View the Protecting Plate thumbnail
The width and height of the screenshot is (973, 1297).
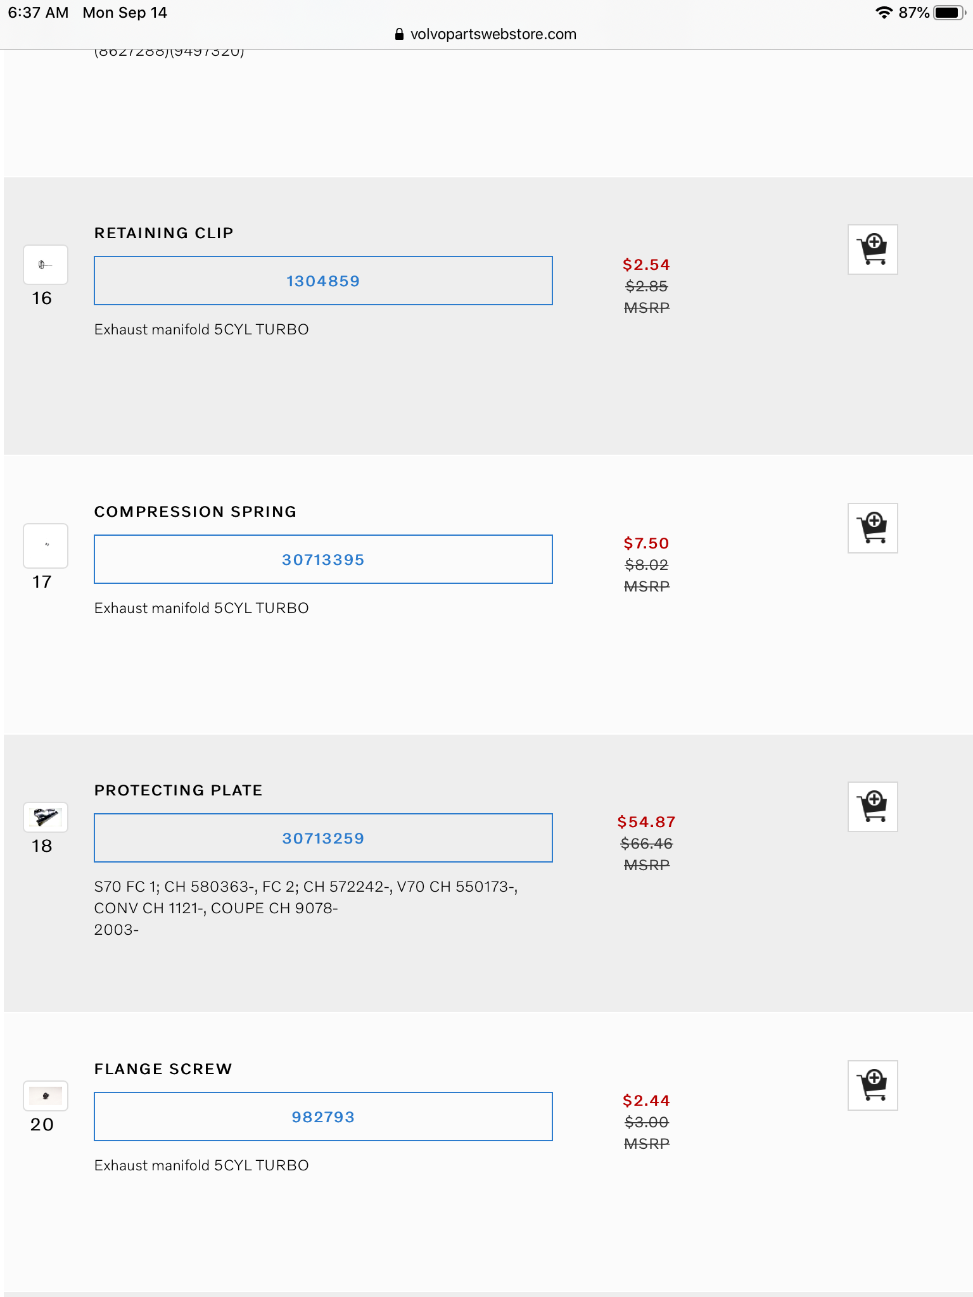pos(46,817)
